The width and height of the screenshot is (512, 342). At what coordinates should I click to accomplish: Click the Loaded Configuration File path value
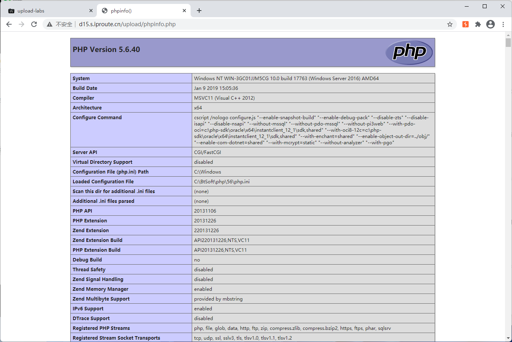221,182
